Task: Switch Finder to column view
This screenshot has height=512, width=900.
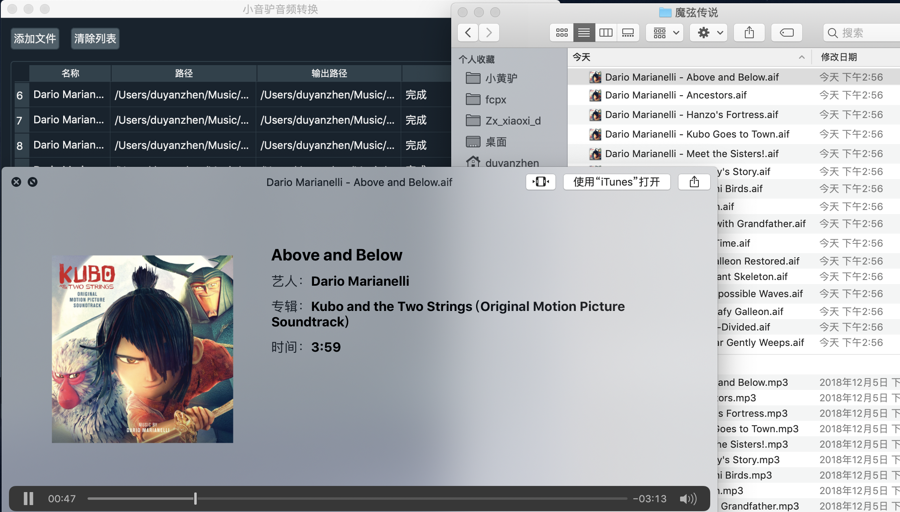Action: pos(606,33)
